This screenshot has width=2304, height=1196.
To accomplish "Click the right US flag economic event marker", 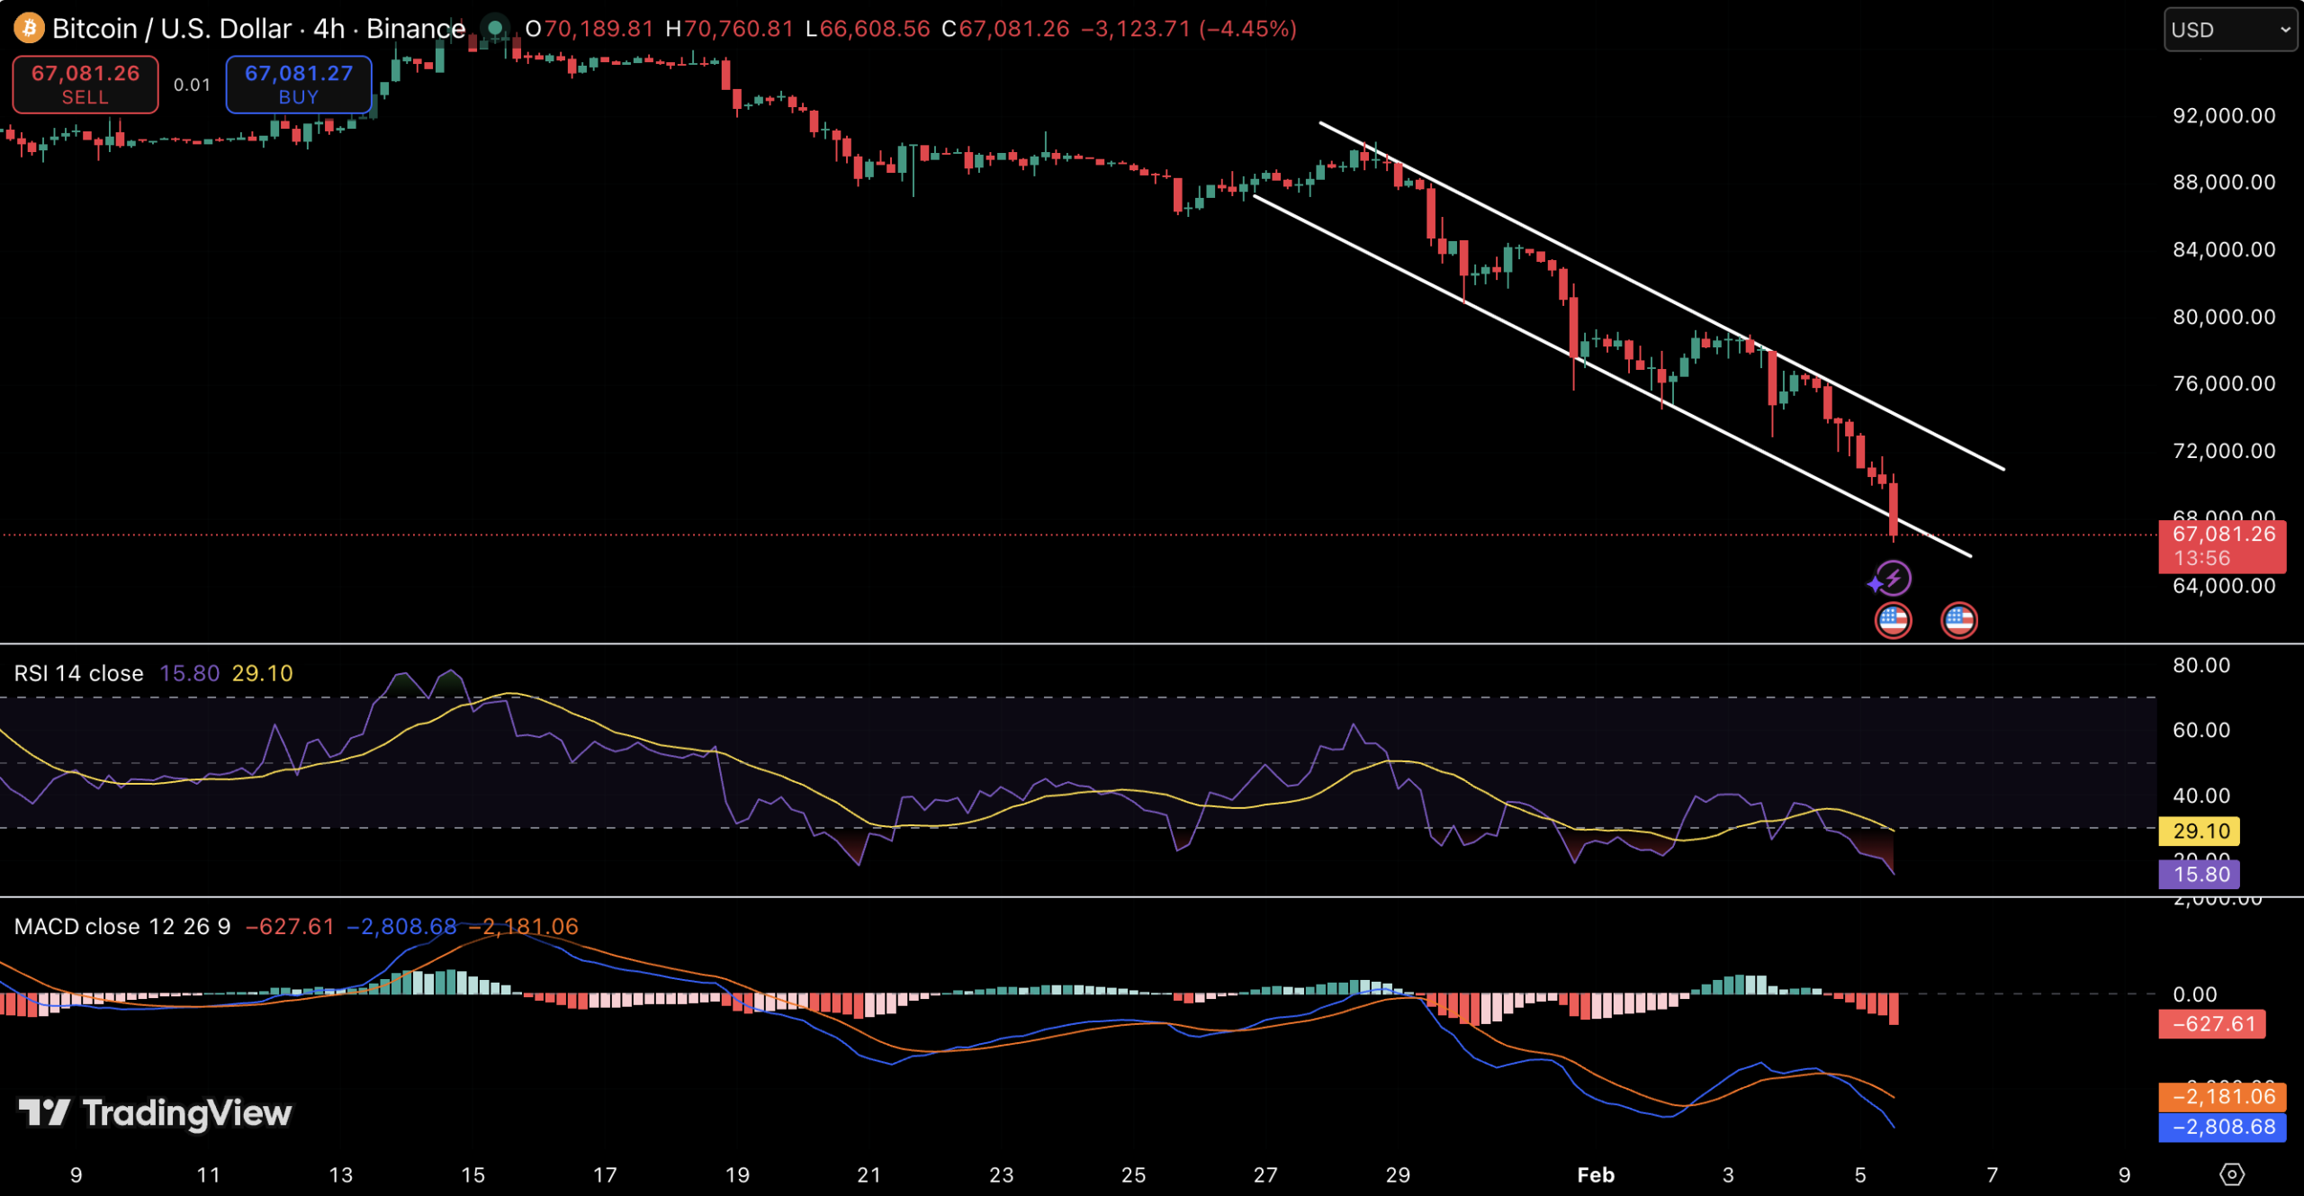I will pos(1960,619).
